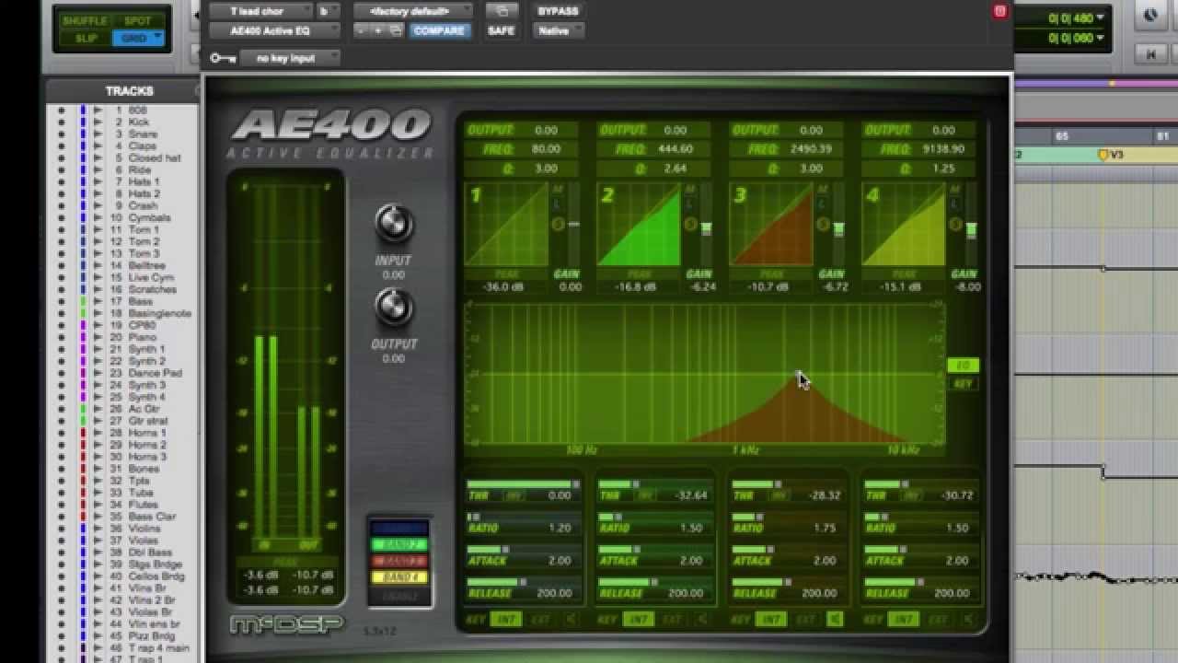Open the insert position b selector
Screen dimensions: 1178x663
[328, 11]
